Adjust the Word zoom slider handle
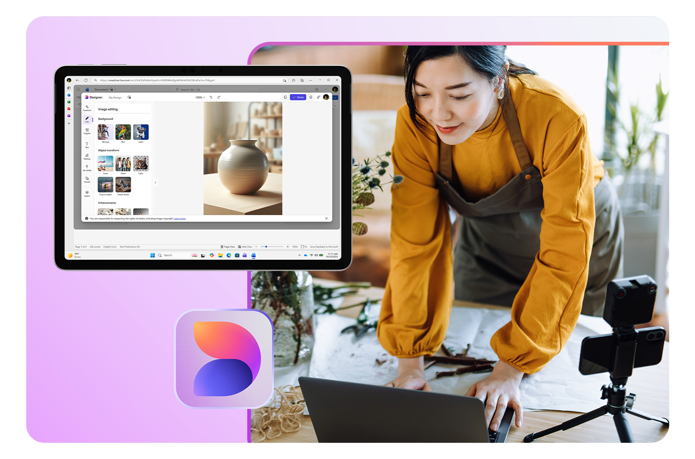 (266, 247)
